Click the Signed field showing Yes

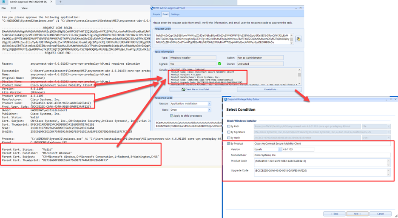point(193,64)
